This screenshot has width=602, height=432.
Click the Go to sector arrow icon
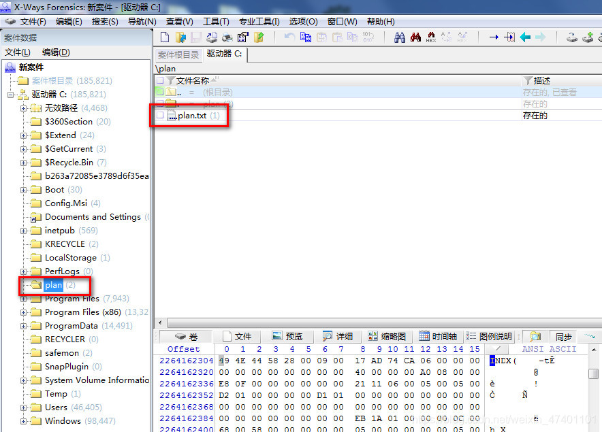(509, 37)
